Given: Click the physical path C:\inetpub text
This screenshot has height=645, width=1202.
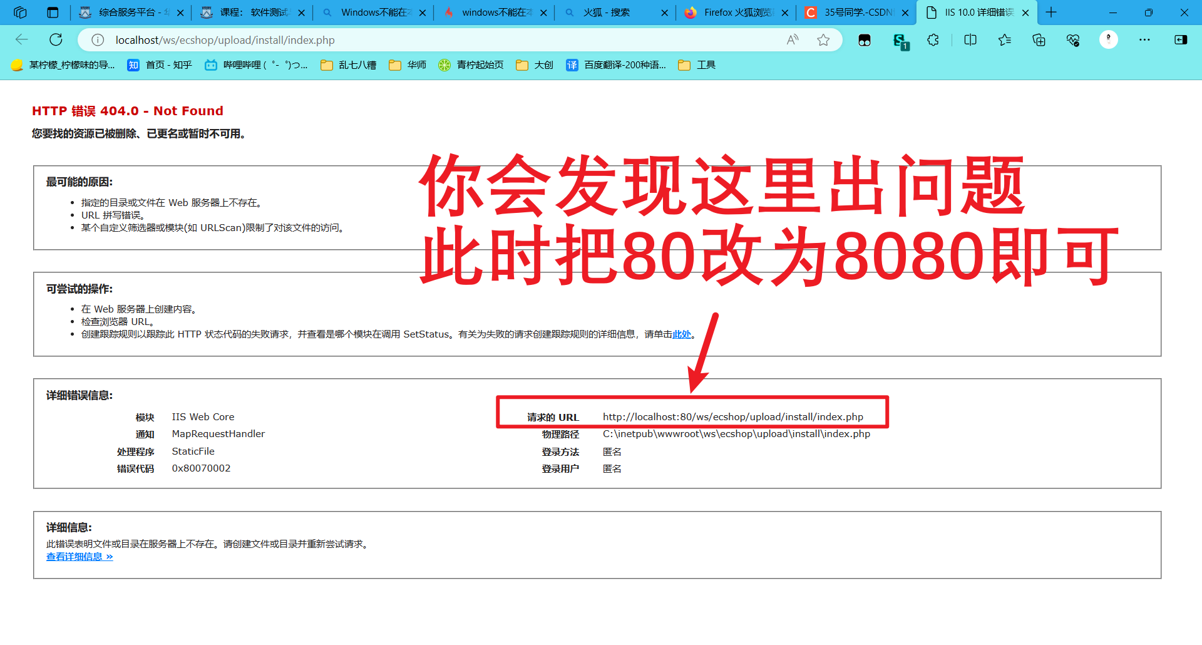Looking at the screenshot, I should click(736, 434).
